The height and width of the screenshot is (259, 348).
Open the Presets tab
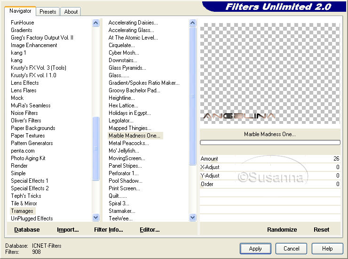(47, 12)
